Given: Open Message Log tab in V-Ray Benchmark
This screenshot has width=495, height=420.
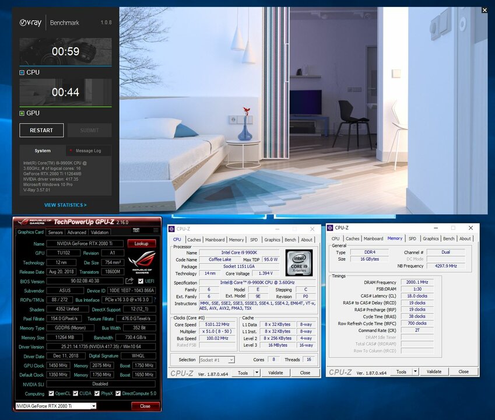Looking at the screenshot, I should point(89,150).
